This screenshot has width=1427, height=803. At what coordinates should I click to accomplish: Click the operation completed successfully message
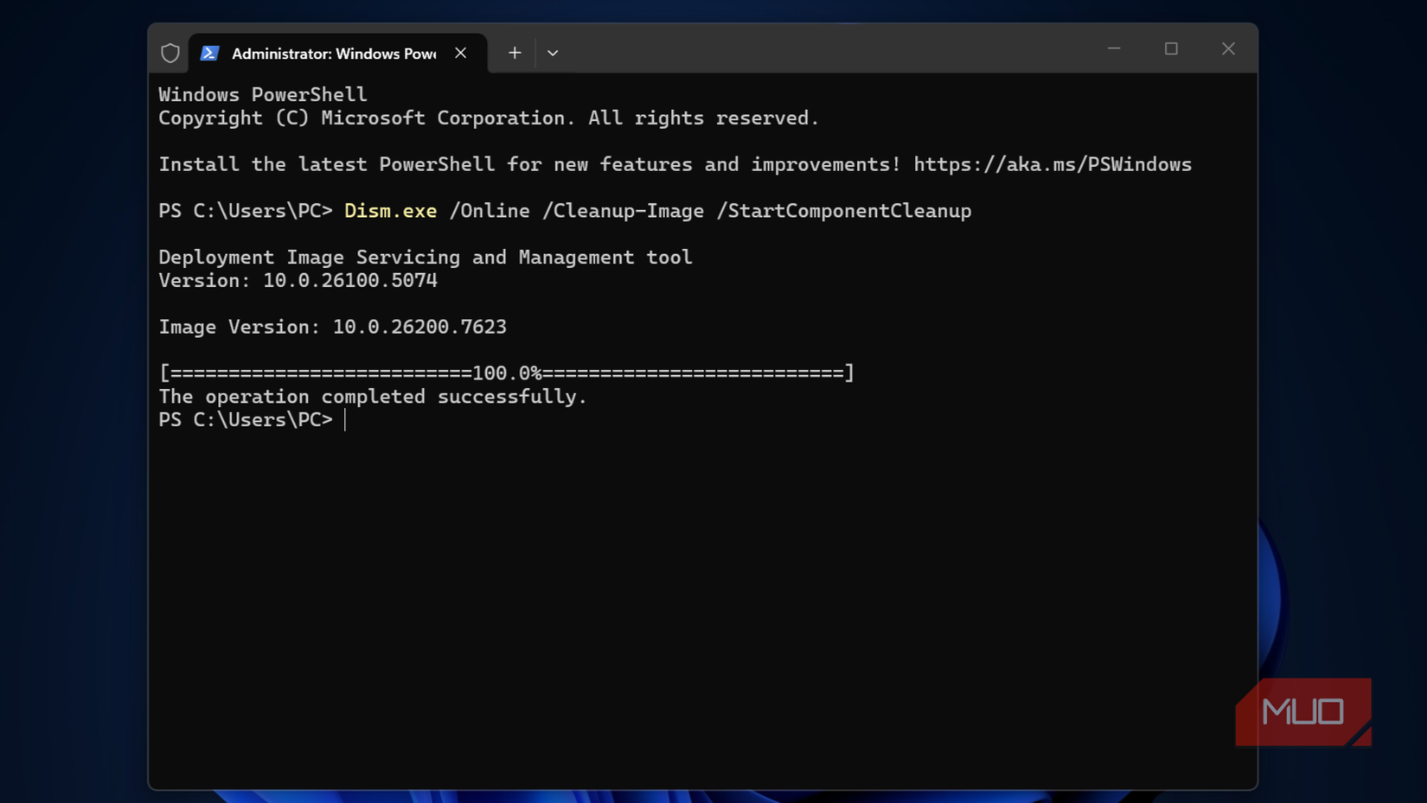(373, 397)
